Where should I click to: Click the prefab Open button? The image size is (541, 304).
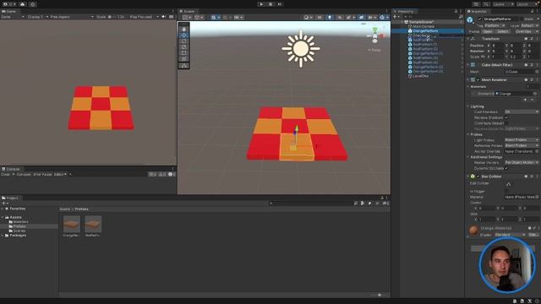(x=488, y=31)
